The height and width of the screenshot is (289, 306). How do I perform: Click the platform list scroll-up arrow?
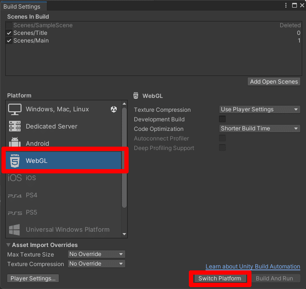[124, 104]
